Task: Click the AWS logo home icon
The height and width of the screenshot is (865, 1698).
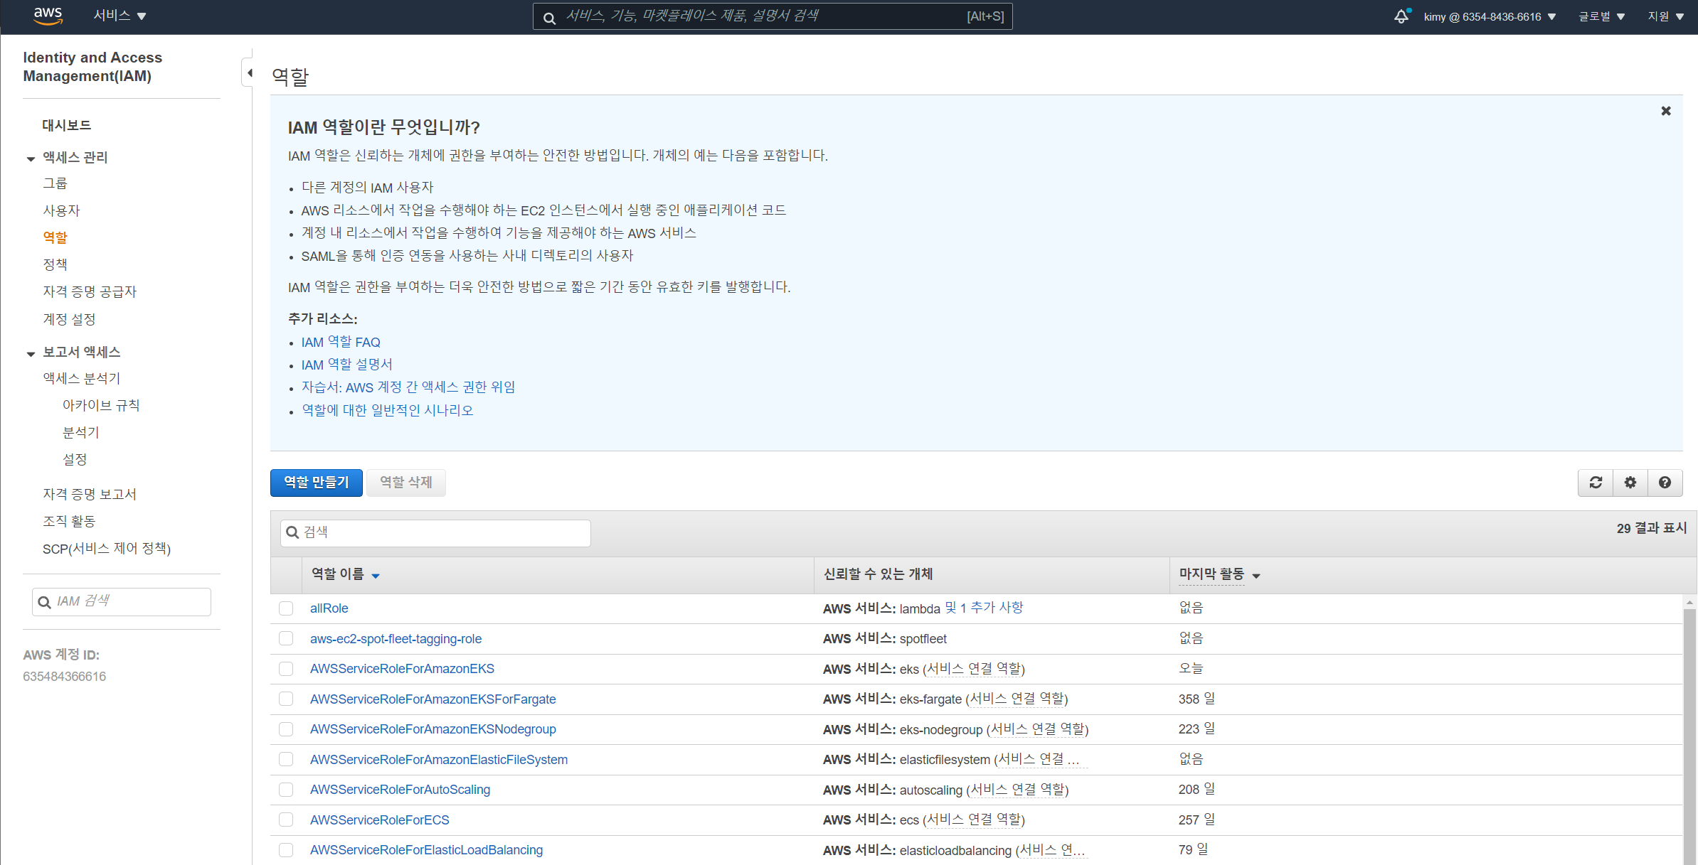Action: click(48, 16)
